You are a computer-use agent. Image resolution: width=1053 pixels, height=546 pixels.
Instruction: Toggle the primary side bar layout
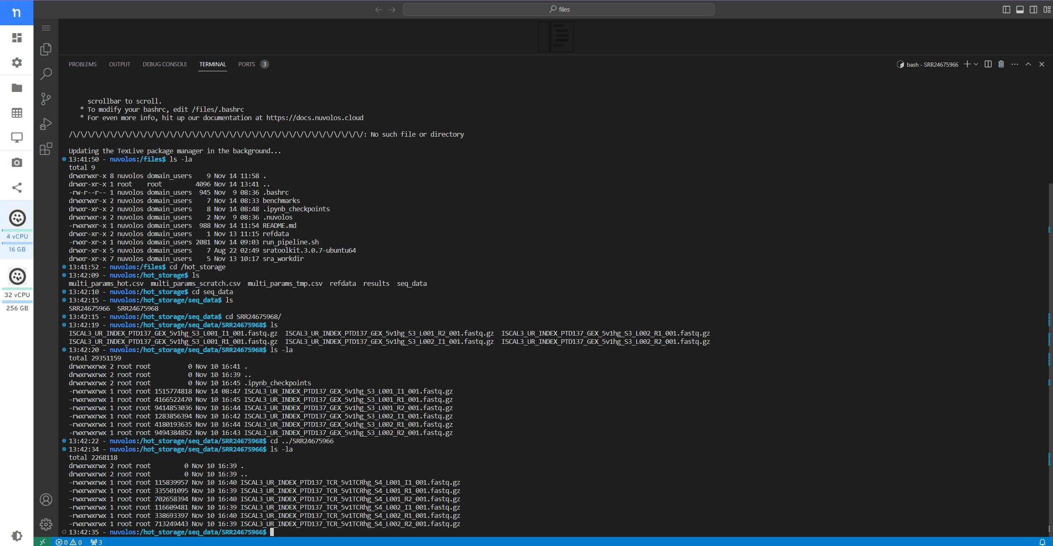pyautogui.click(x=1006, y=10)
